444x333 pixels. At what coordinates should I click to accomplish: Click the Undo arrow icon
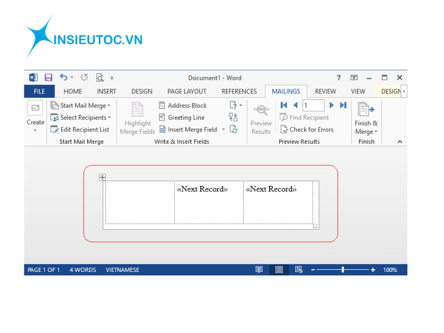coord(63,78)
